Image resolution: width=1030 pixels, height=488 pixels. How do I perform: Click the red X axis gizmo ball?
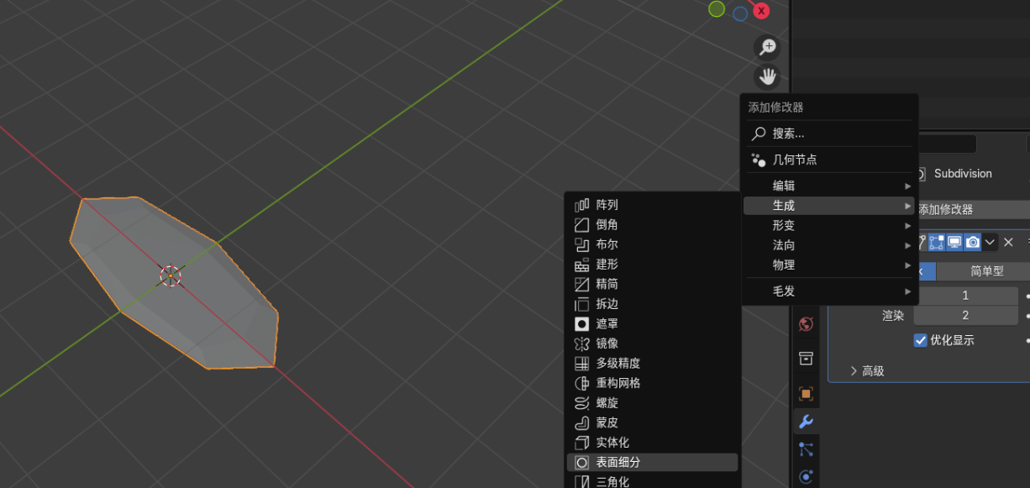761,11
